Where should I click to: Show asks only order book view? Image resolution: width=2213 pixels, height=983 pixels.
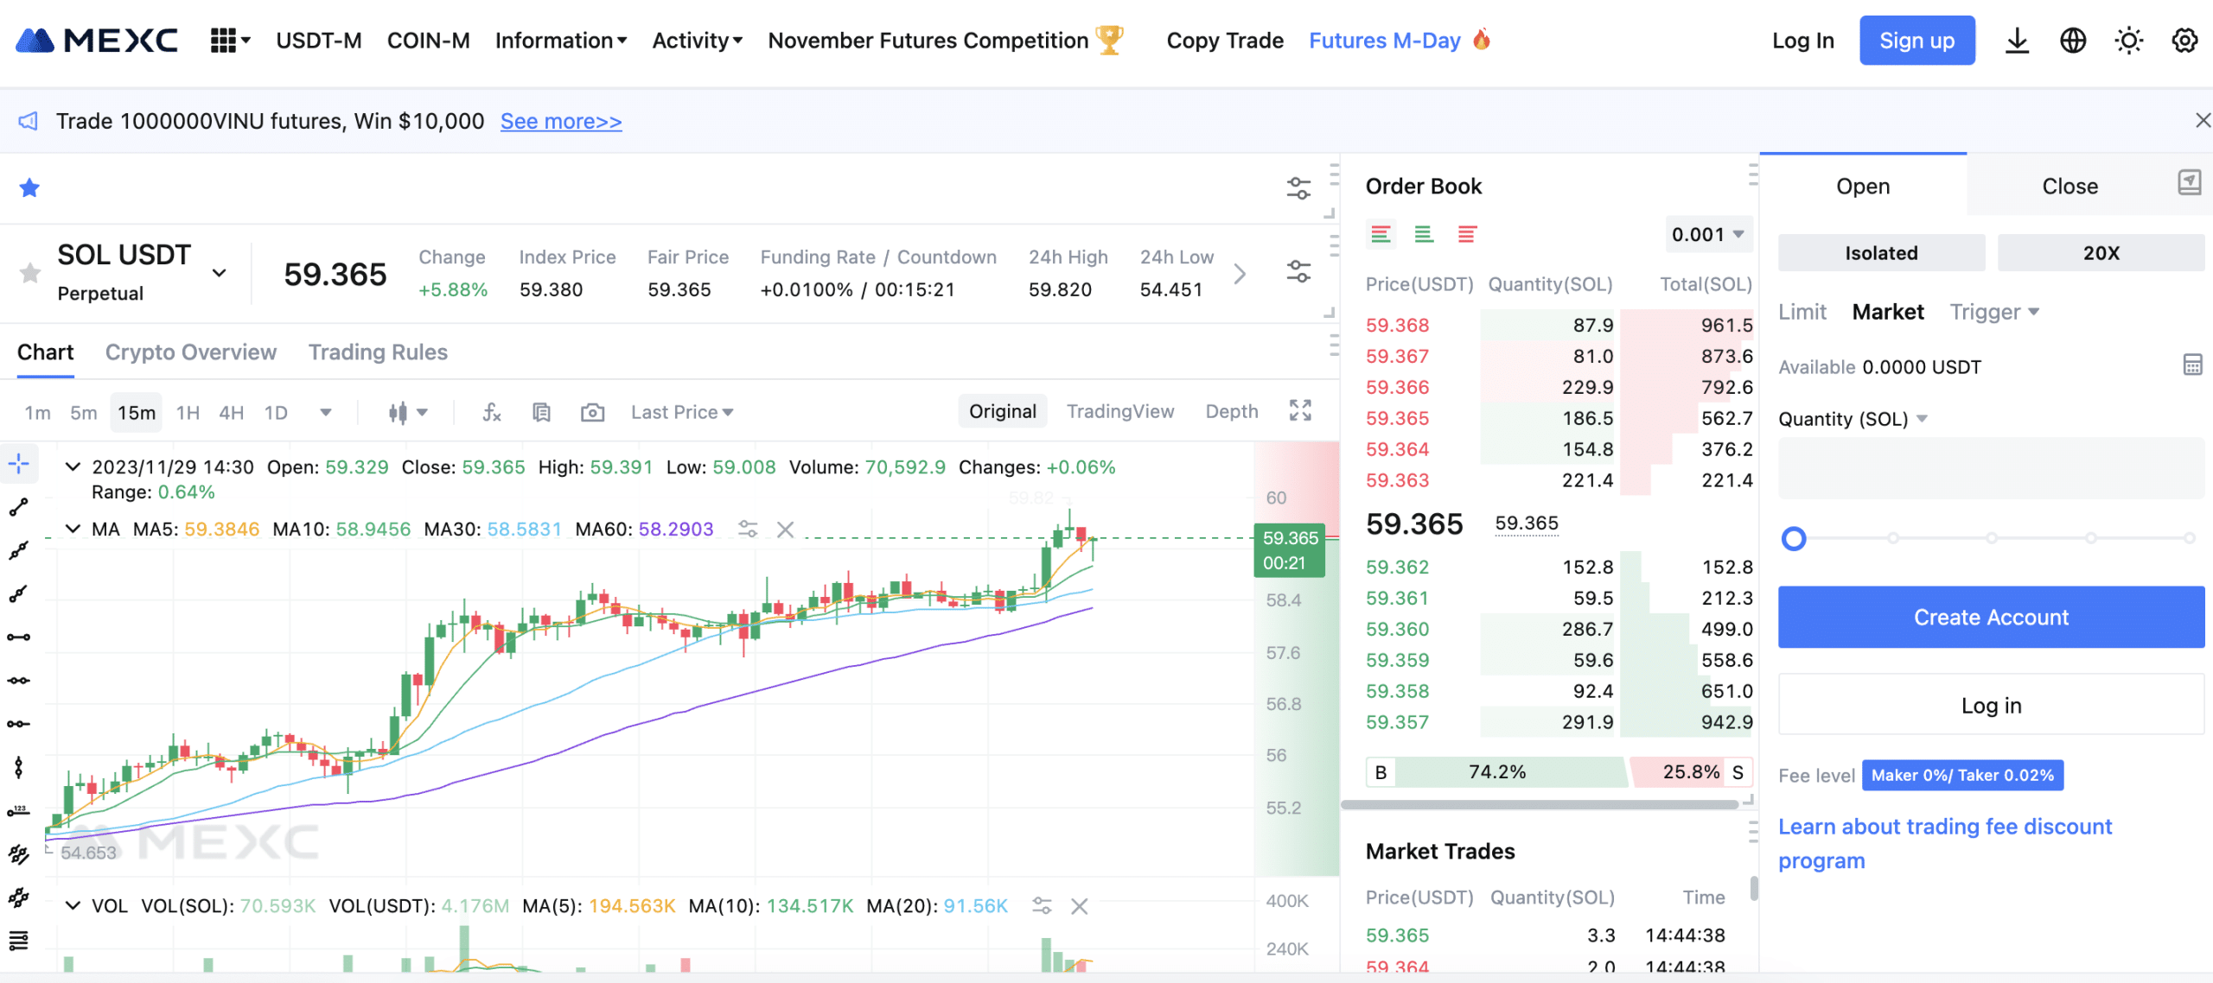pyautogui.click(x=1467, y=234)
